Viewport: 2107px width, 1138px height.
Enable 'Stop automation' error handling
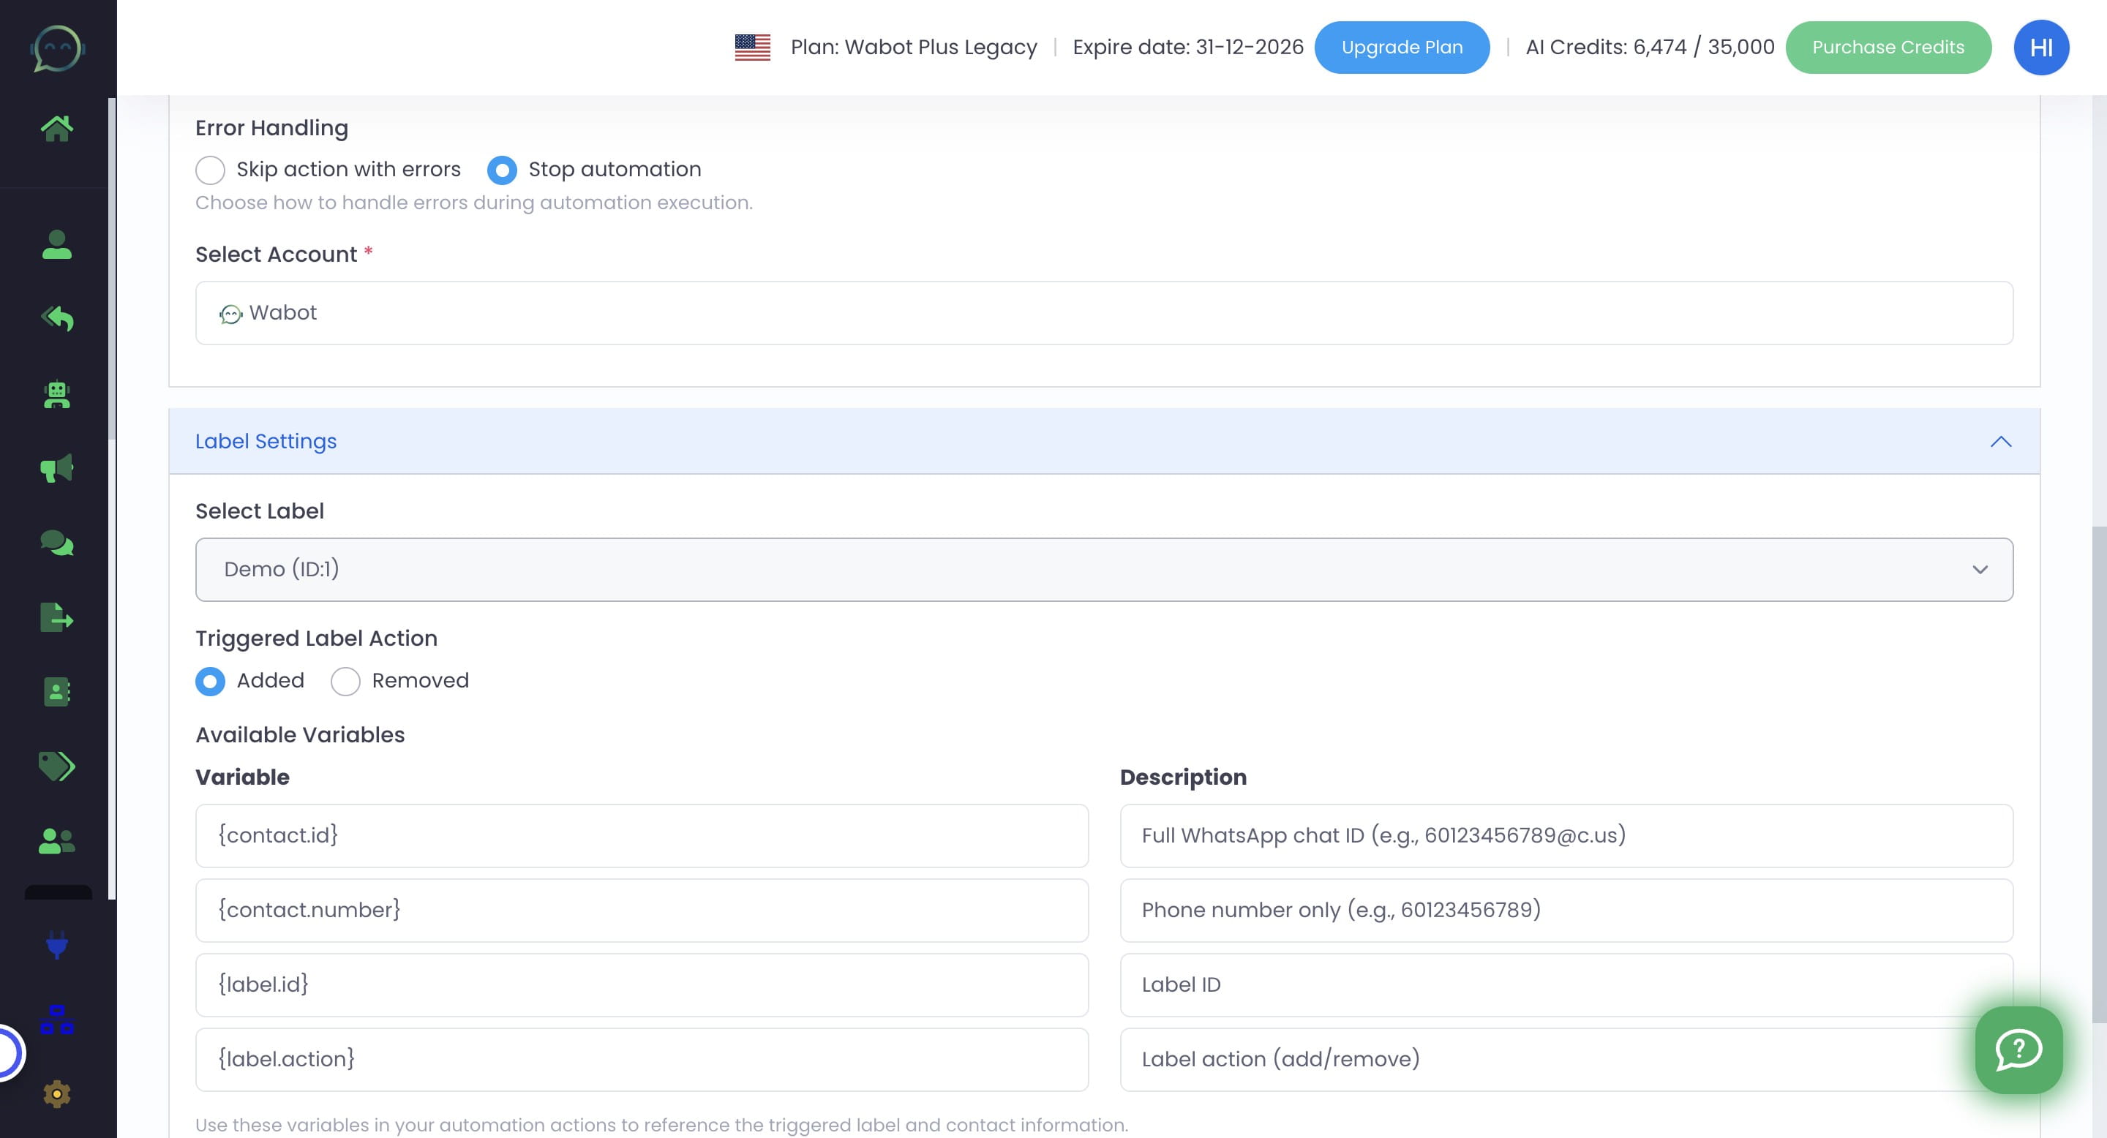[502, 170]
